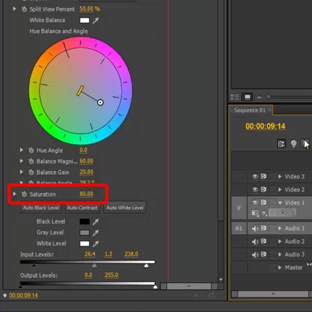Toggle Balance Magnitude stopwatch
This screenshot has width=312, height=312.
pos(31,161)
